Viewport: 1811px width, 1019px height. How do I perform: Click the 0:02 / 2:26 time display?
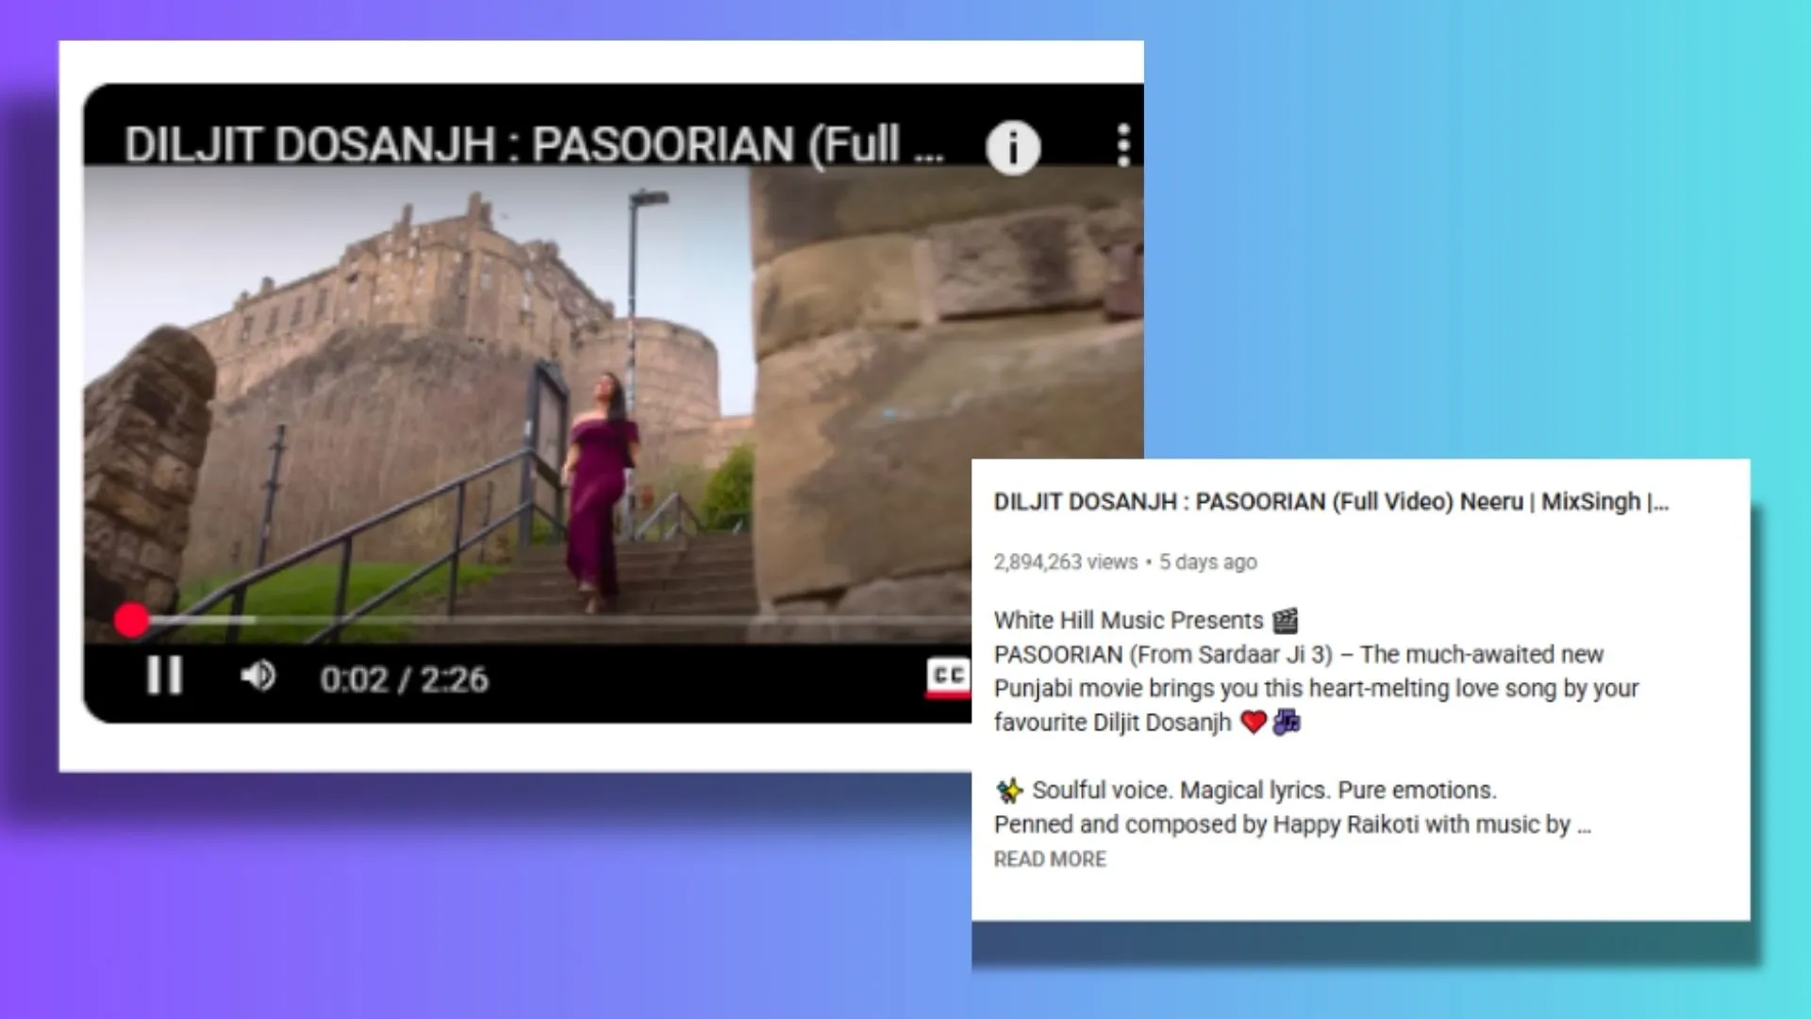tap(404, 679)
